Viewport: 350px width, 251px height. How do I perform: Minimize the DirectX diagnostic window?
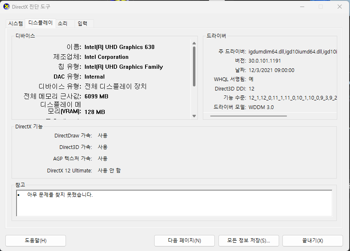[302, 7]
